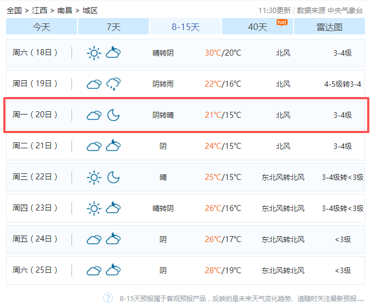Open 江西 breadcrumb link
The height and width of the screenshot is (307, 371).
39,10
